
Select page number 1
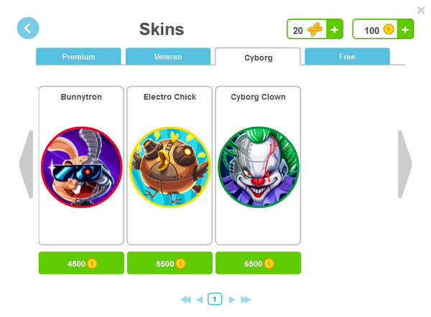point(215,299)
